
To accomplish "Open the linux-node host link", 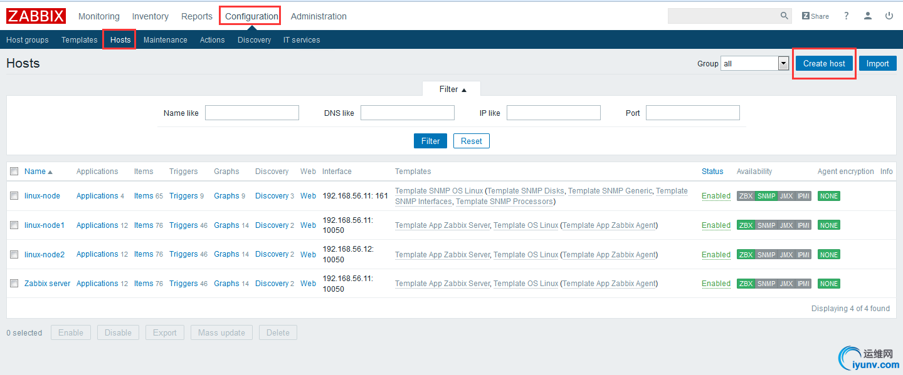I will point(42,196).
